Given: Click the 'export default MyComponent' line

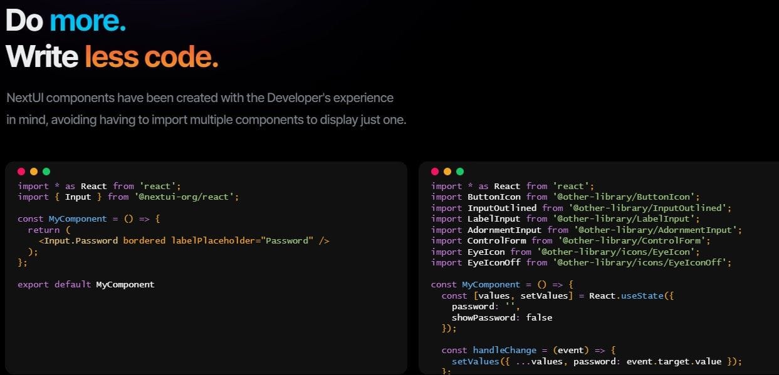Looking at the screenshot, I should point(85,284).
